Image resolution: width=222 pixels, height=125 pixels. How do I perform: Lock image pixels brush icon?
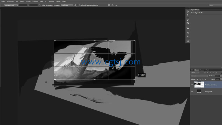[200, 79]
